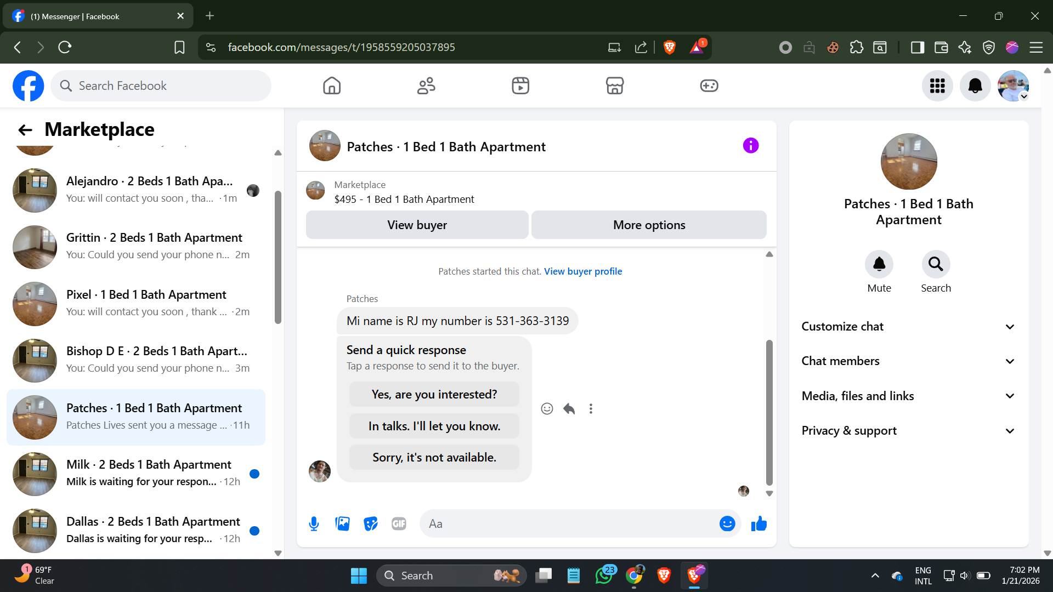This screenshot has height=592, width=1053.
Task: Open the sticker picker icon
Action: [371, 524]
